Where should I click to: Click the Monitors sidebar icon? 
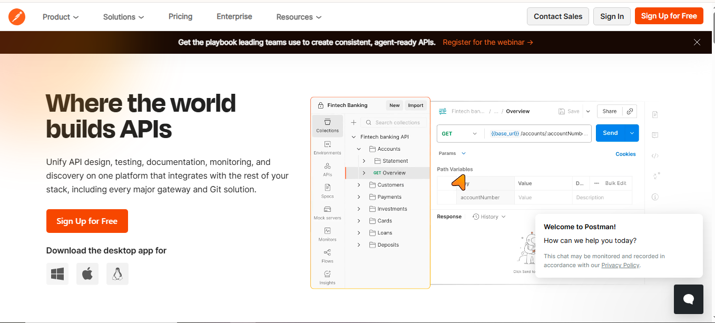click(327, 234)
